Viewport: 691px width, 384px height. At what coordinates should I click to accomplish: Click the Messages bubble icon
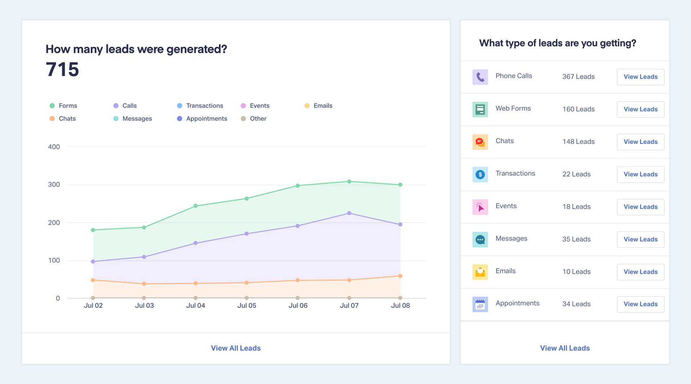pos(480,239)
